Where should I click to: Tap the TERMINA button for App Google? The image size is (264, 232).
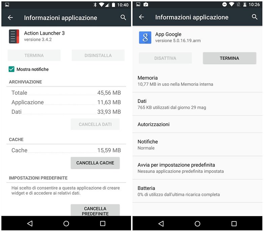(230, 58)
